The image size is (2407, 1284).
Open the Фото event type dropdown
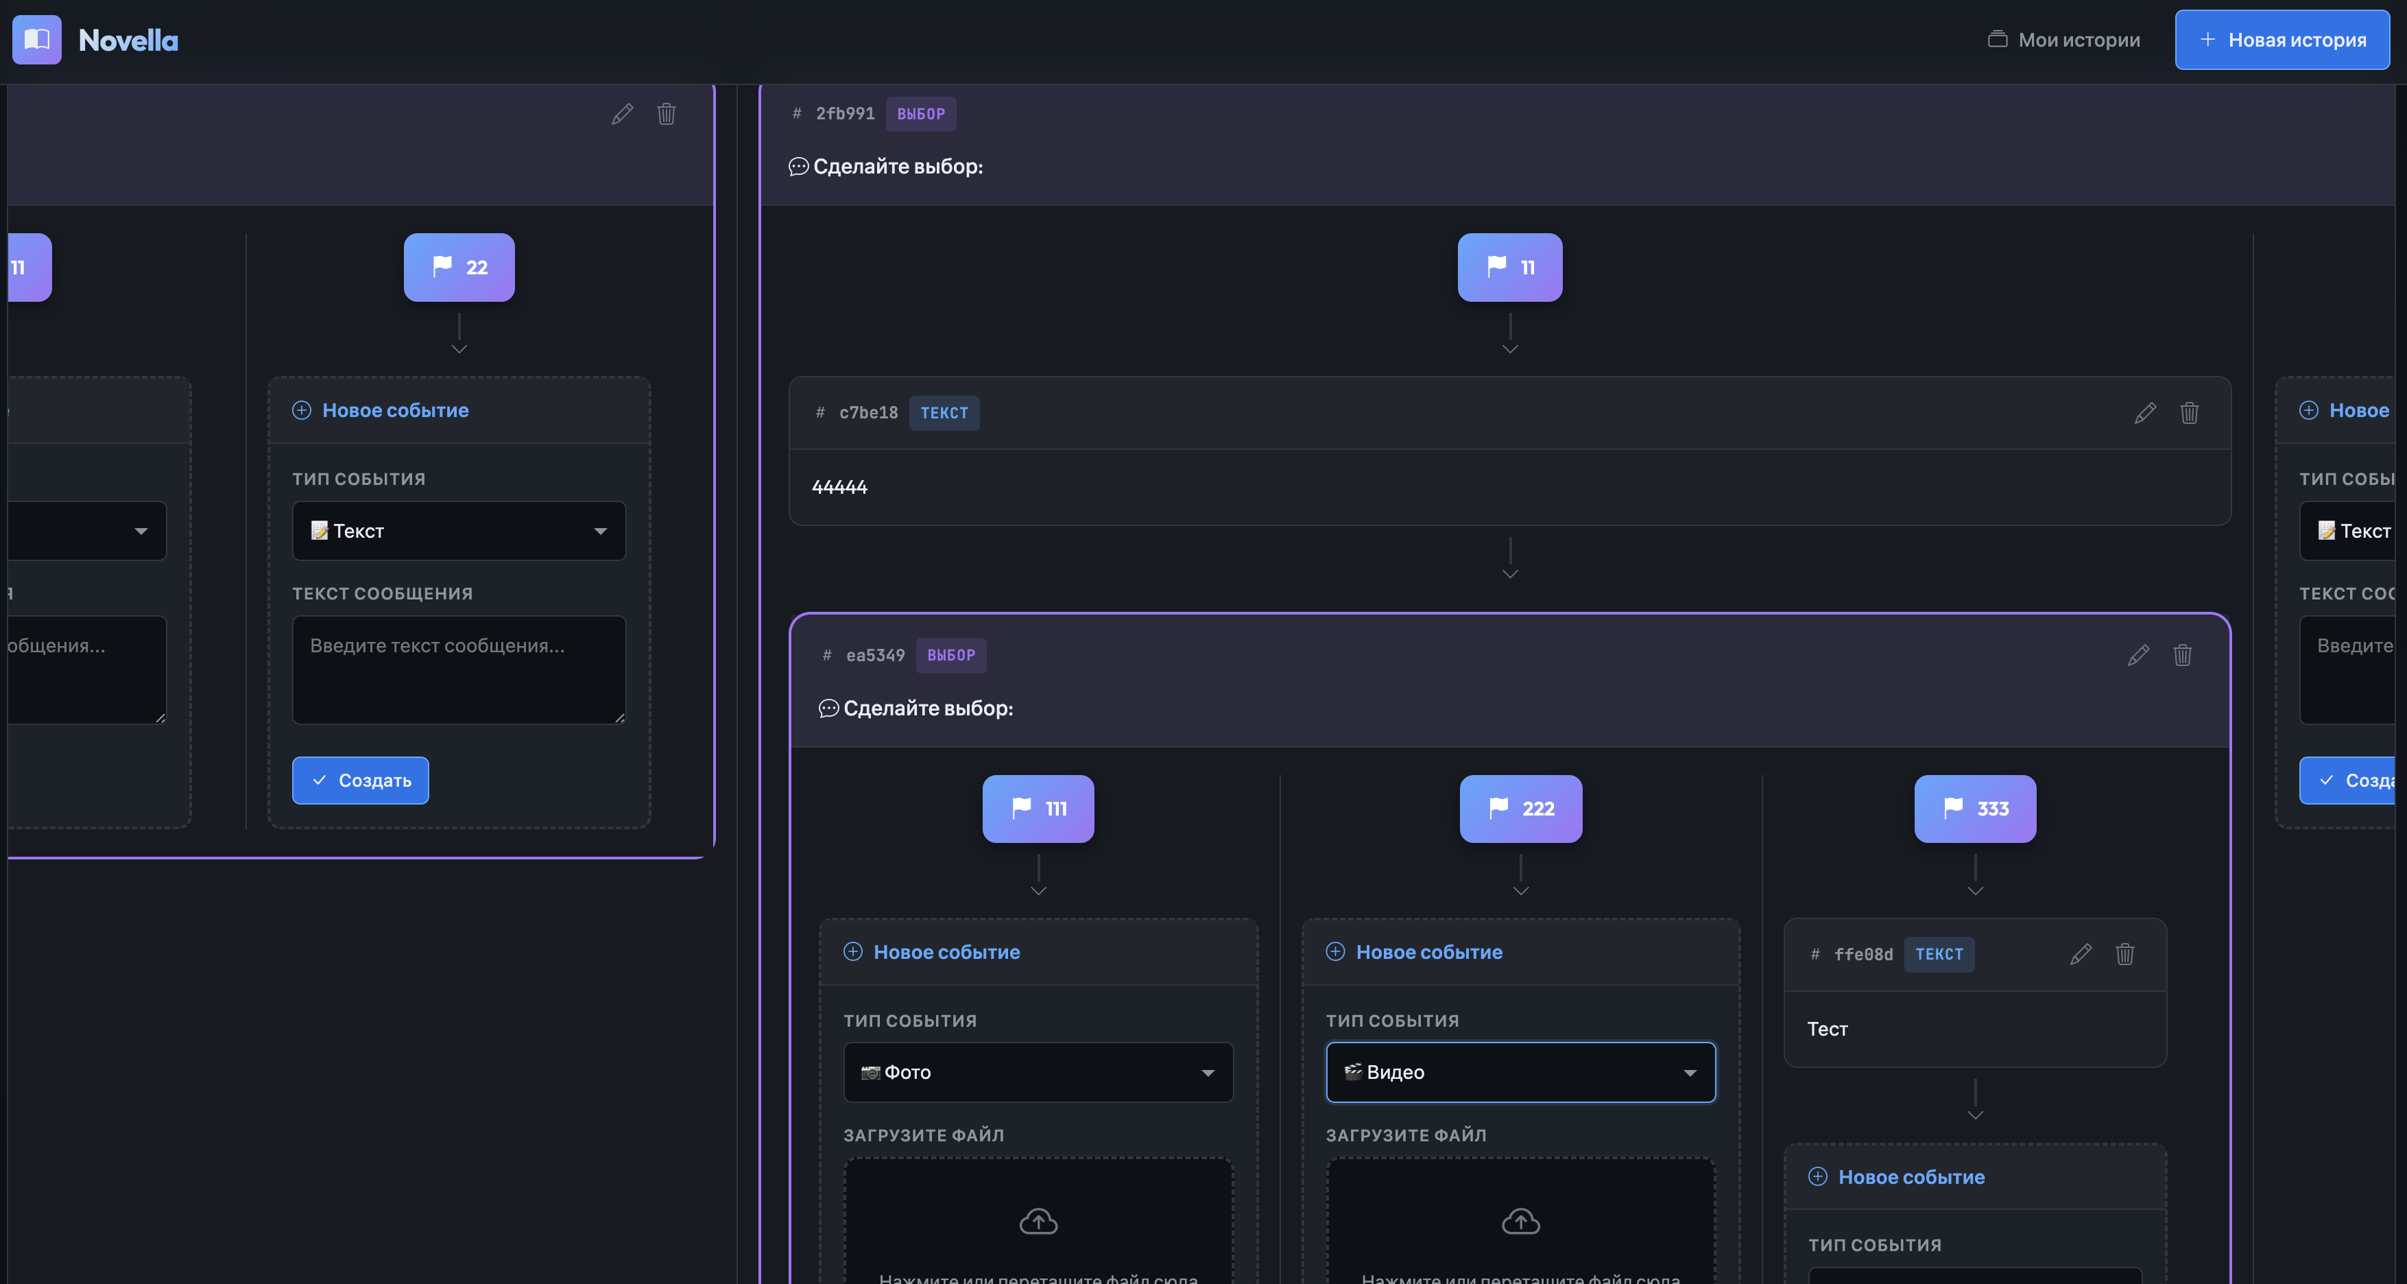point(1037,1072)
